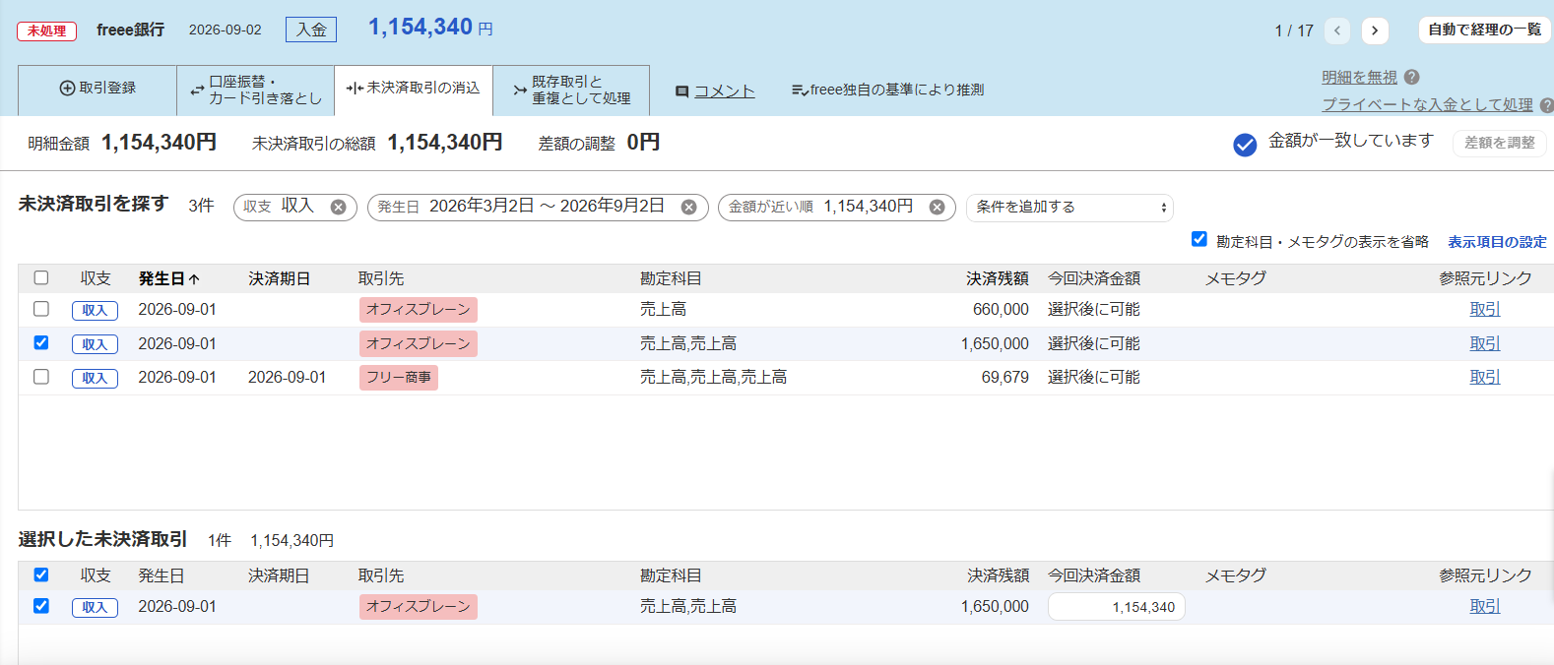Toggle select-all checkbox in 選択した未決済取引 header

pyautogui.click(x=41, y=574)
